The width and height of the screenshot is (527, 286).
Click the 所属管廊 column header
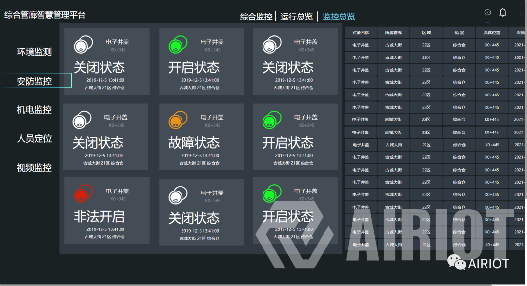coord(393,33)
